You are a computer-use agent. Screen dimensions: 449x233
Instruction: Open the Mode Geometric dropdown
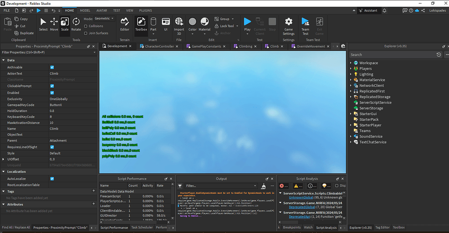click(x=104, y=18)
